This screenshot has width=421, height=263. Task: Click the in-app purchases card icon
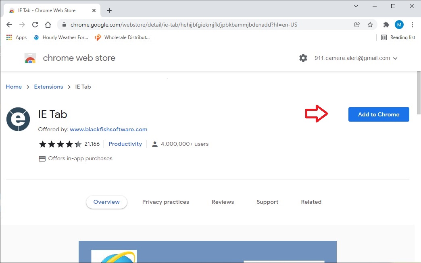coord(42,159)
